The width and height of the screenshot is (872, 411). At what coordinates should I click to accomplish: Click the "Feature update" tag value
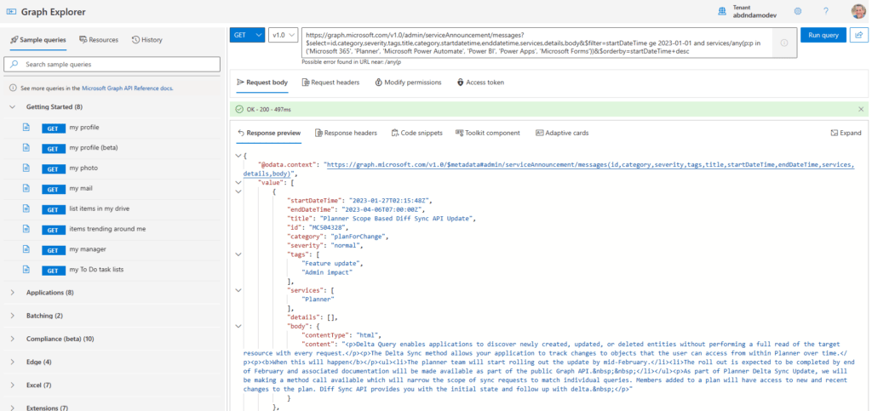coord(332,263)
